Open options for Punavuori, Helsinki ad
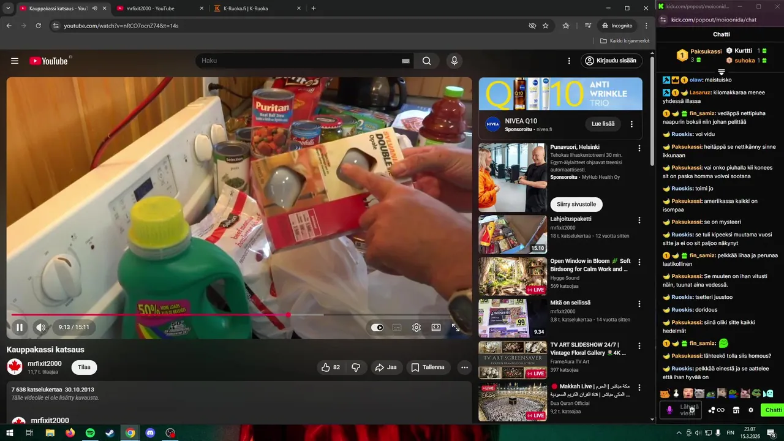This screenshot has height=441, width=784. [639, 148]
